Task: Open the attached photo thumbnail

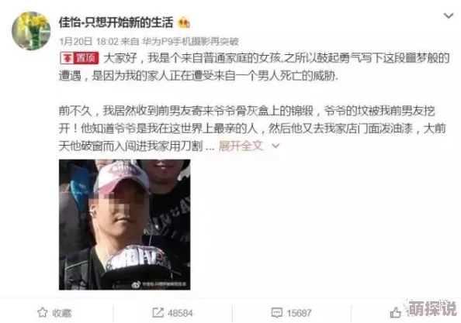Action: 125,225
